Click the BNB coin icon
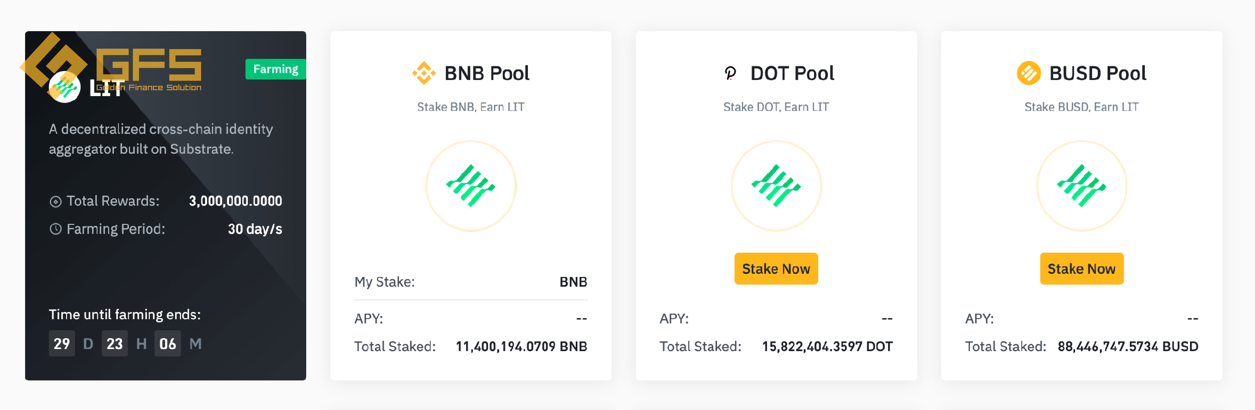This screenshot has width=1255, height=410. click(x=424, y=74)
